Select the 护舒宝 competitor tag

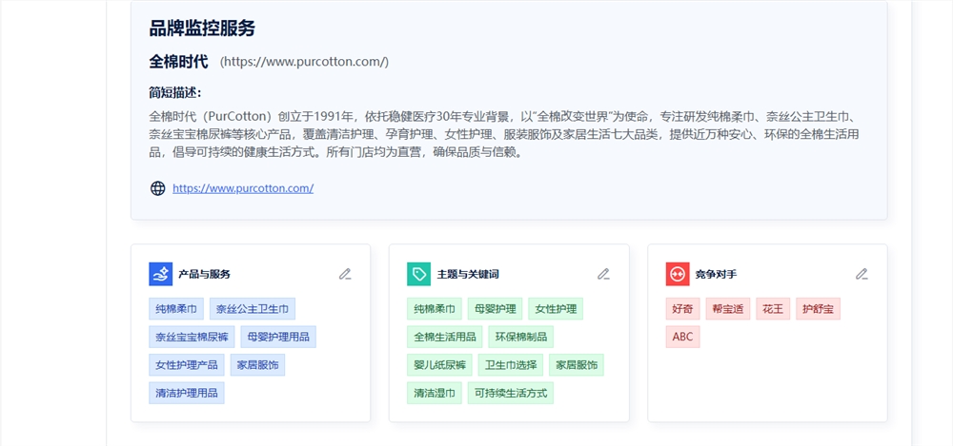pos(818,309)
